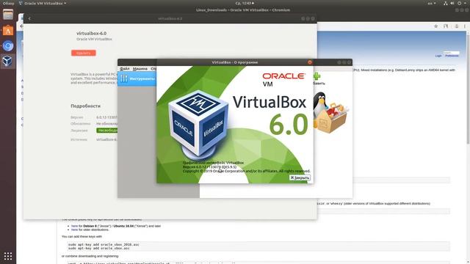The height and width of the screenshot is (264, 470).
Task: Click the green license badge in Software Center
Action: [107, 131]
